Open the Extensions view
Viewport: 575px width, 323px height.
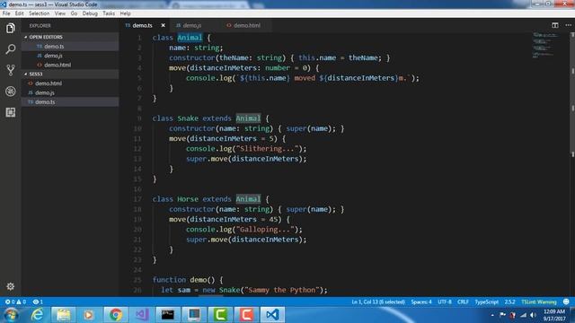10,112
